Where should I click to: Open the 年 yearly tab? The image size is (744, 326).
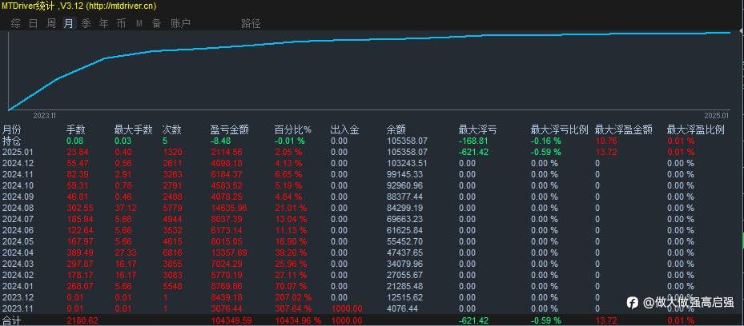click(104, 23)
